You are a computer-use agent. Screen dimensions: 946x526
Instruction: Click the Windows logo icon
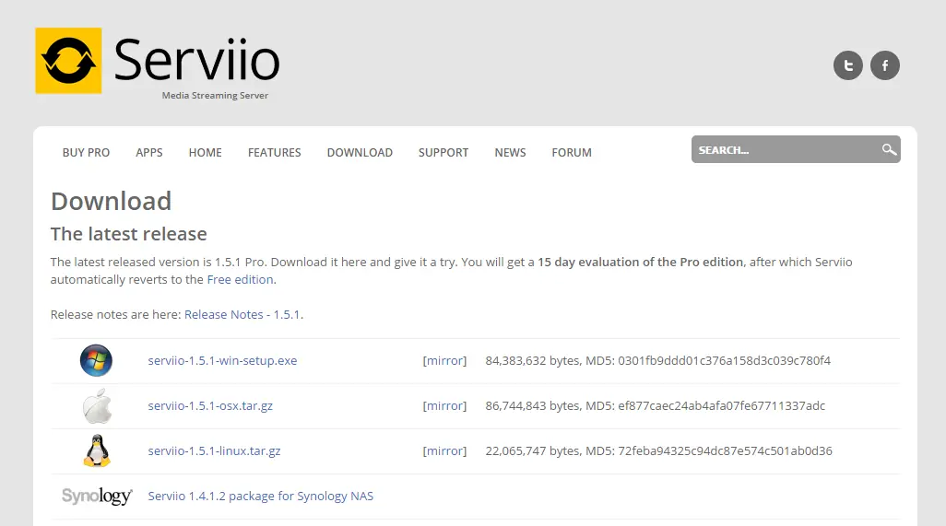(96, 360)
